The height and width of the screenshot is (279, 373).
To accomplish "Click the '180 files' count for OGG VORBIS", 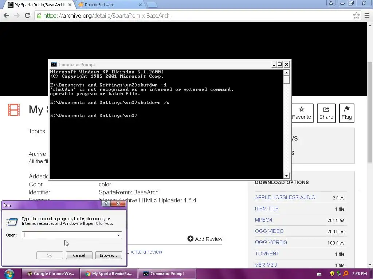I will [336, 243].
